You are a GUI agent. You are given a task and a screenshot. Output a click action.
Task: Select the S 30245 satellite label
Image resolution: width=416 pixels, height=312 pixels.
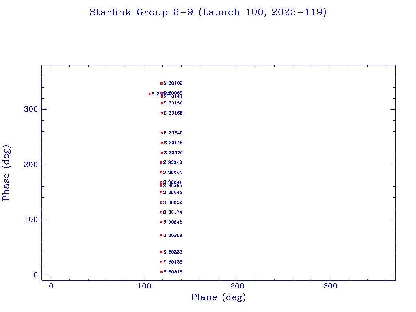173,192
